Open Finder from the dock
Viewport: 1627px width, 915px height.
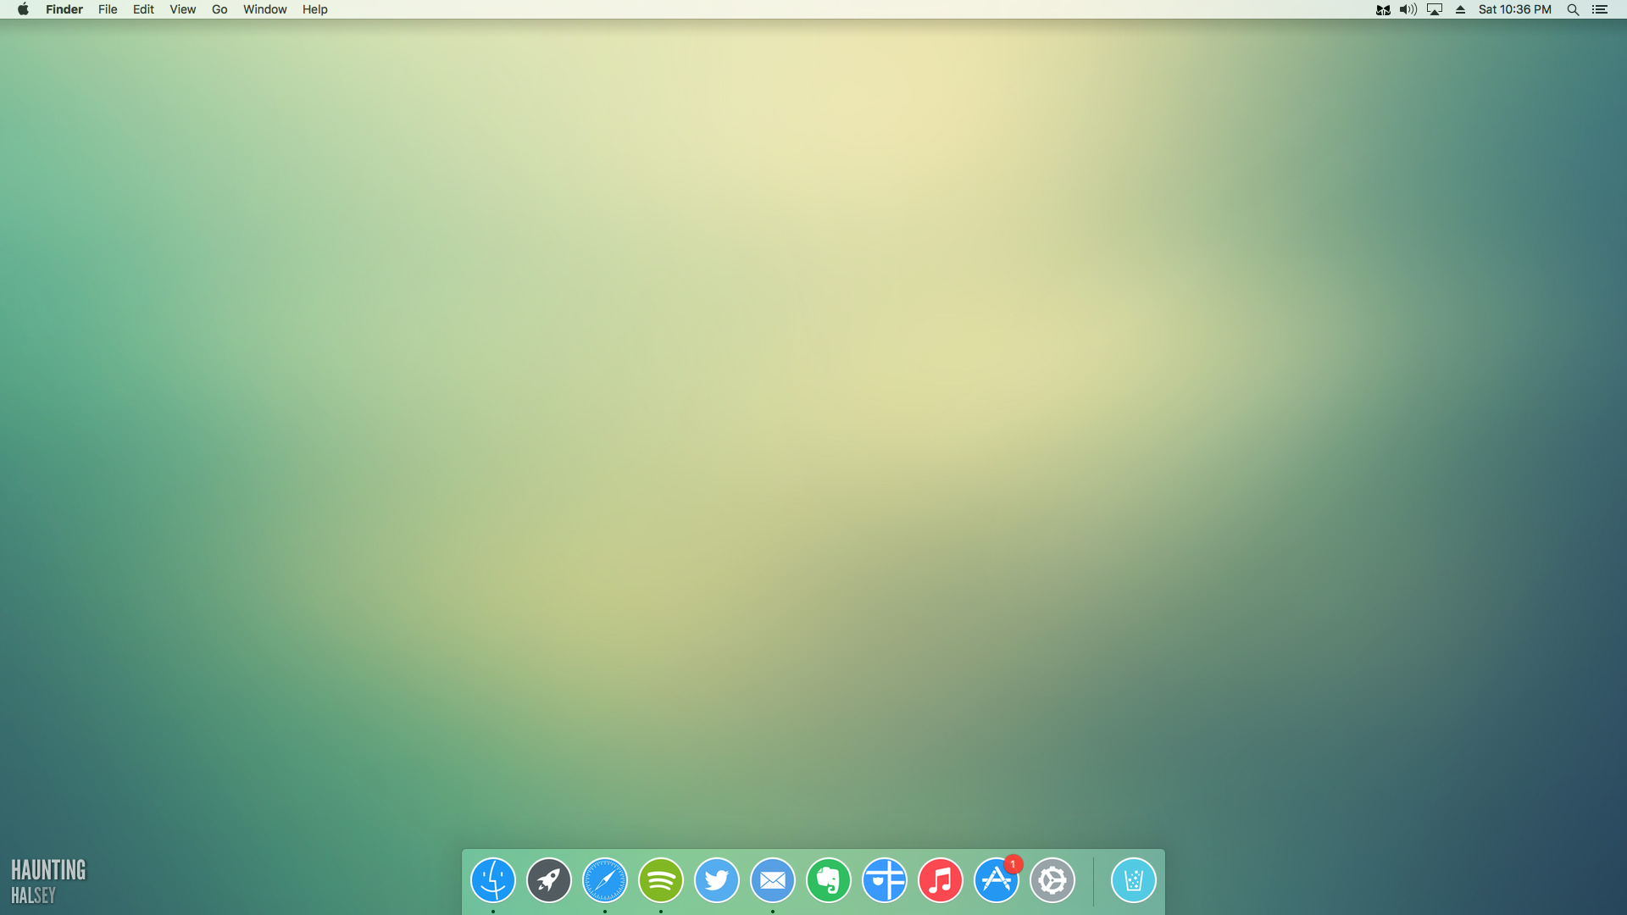point(493,880)
